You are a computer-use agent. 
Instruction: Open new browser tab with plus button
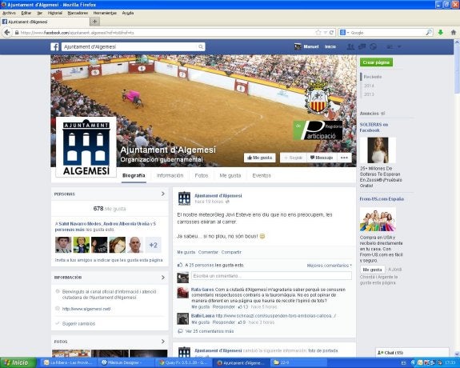[x=94, y=22]
